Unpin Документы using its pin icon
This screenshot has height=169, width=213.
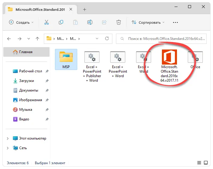click(47, 90)
